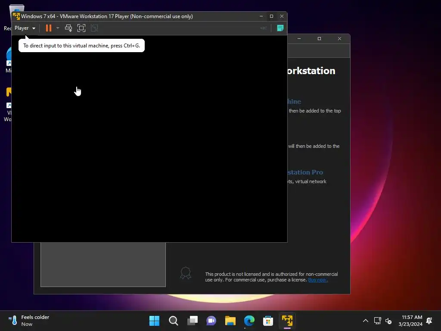This screenshot has width=441, height=331.
Task: Click the Unity mode icon
Action: point(94,28)
